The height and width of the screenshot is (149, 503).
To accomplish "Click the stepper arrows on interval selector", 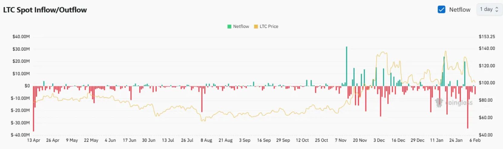I will pyautogui.click(x=497, y=9).
